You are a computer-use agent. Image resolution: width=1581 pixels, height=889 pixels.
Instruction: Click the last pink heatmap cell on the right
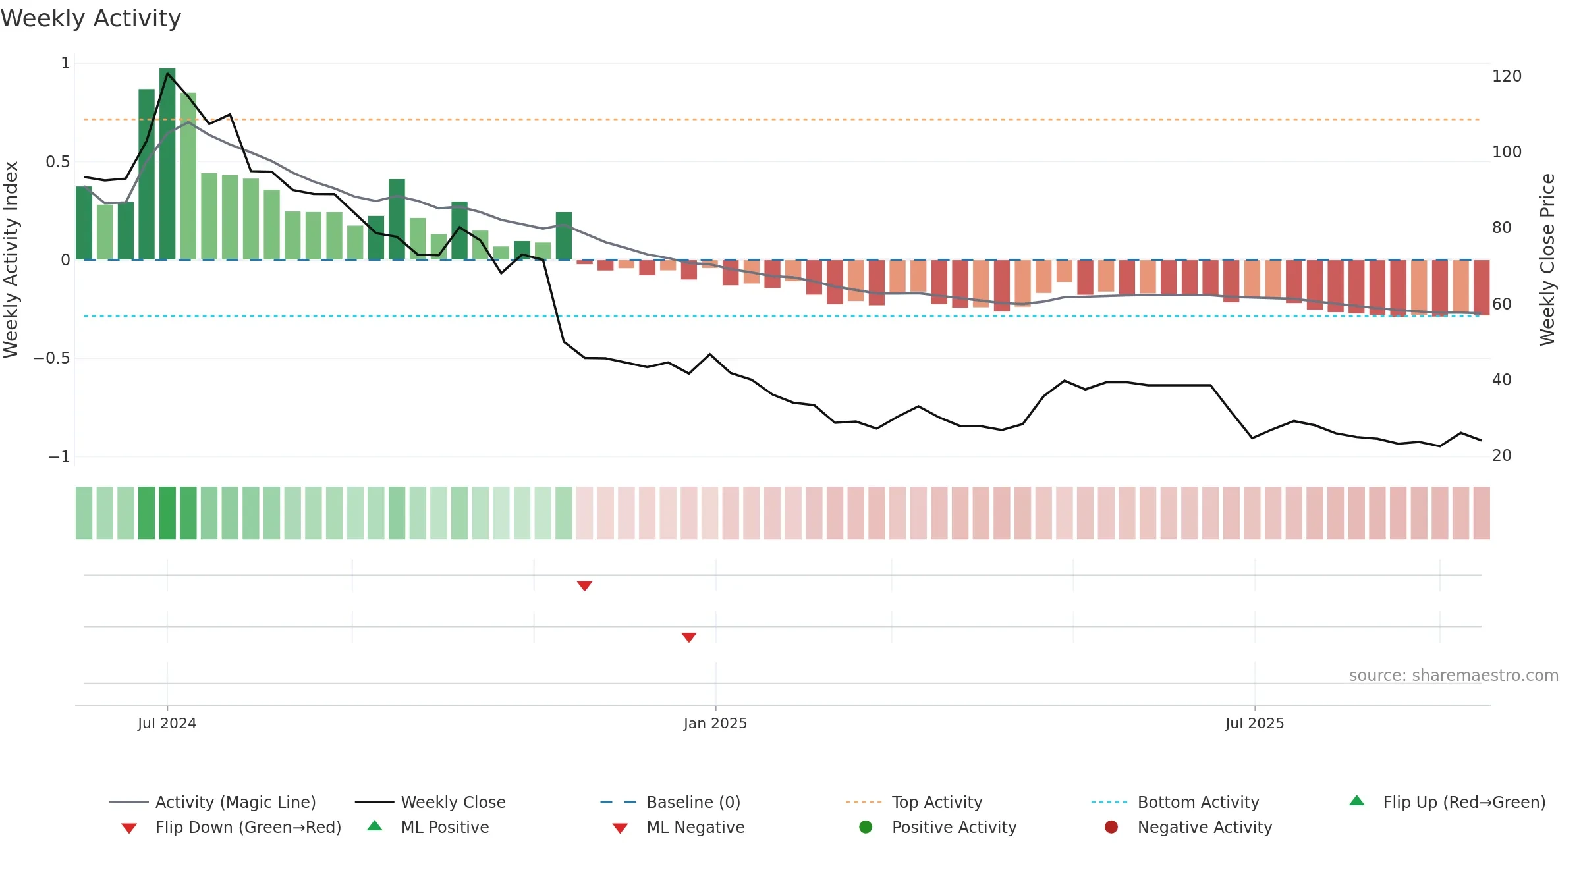[x=1482, y=513]
